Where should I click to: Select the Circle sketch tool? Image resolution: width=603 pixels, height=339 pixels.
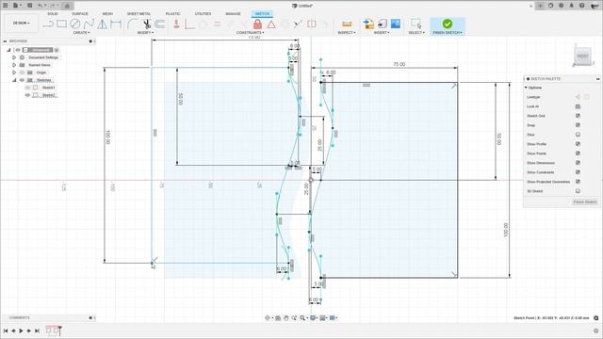pos(75,24)
